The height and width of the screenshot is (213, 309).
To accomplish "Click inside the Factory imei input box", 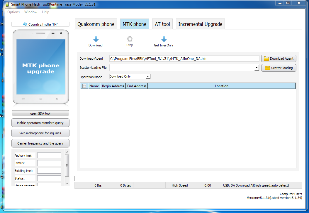I will click(x=49, y=155).
